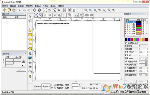150x95 pixels.
Task: Click the canvas horizontal scrollbar thumb
Action: 76,81
